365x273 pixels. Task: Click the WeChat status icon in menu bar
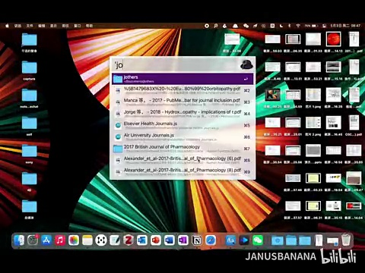pos(246,26)
